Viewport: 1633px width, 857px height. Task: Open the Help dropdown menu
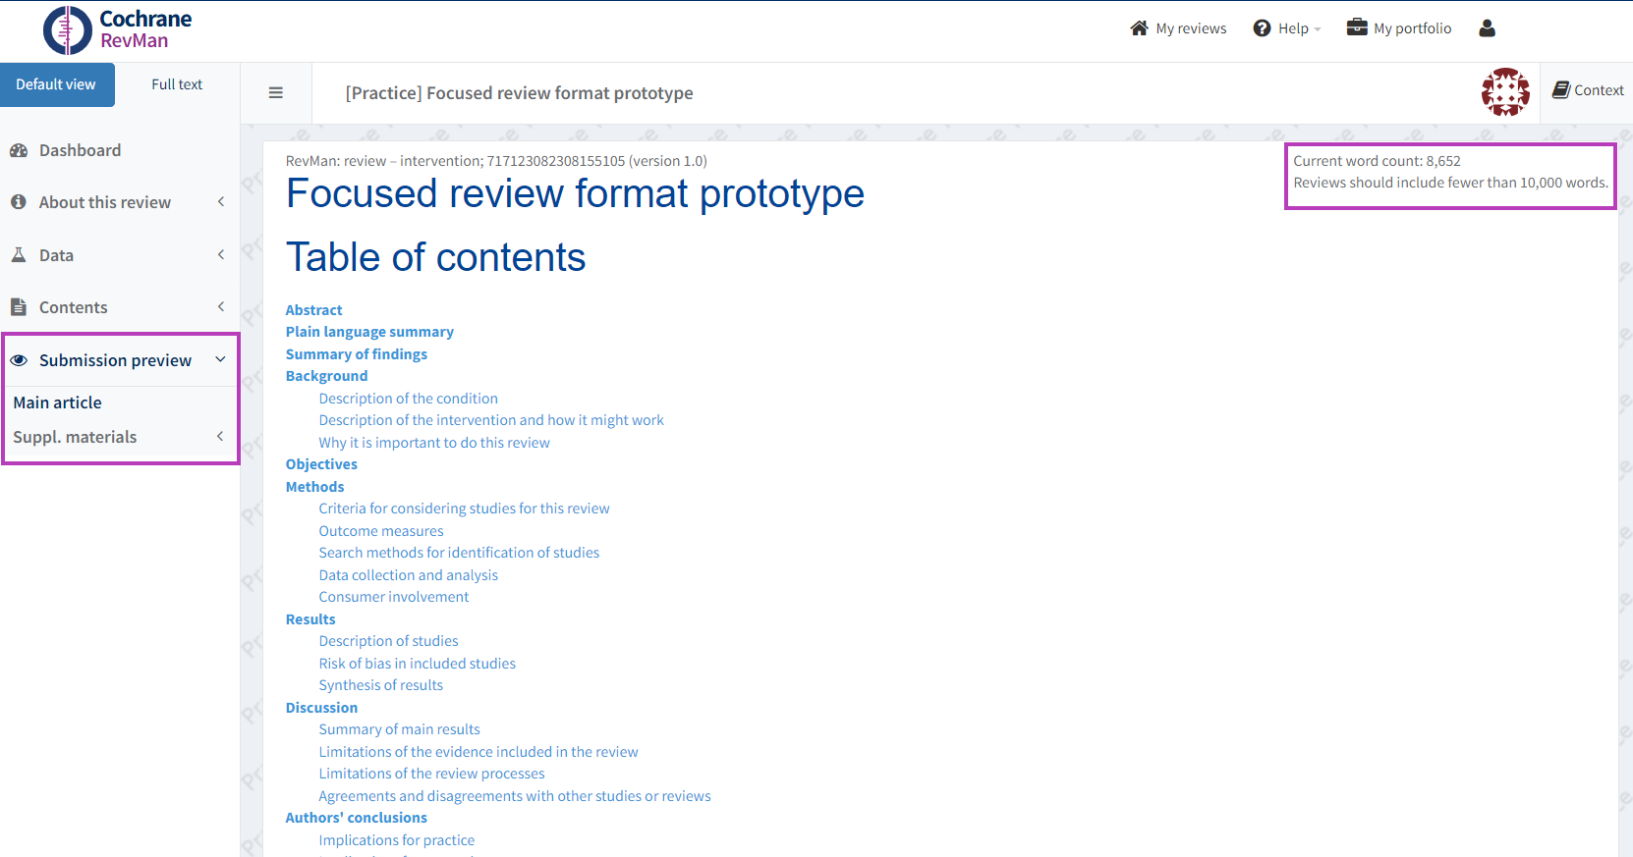pyautogui.click(x=1287, y=28)
